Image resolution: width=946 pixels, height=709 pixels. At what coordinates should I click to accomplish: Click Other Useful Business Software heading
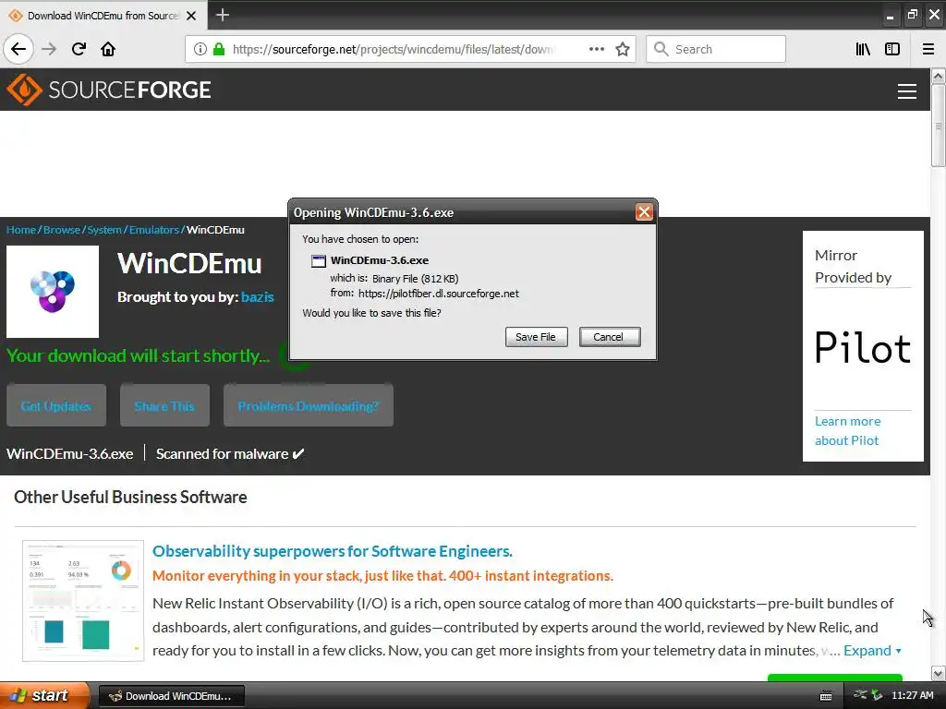130,497
